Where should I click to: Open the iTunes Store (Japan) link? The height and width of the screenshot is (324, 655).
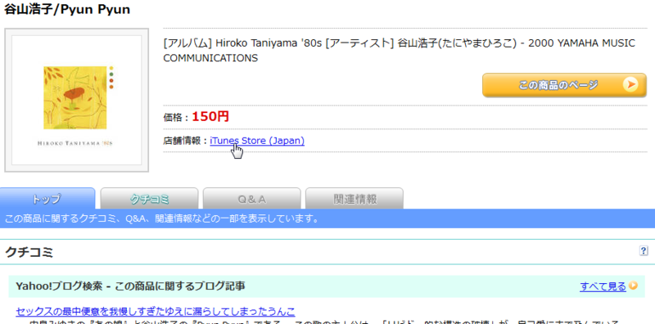pos(257,141)
